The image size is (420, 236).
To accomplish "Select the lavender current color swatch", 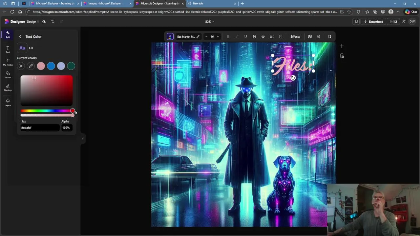I will click(x=61, y=66).
